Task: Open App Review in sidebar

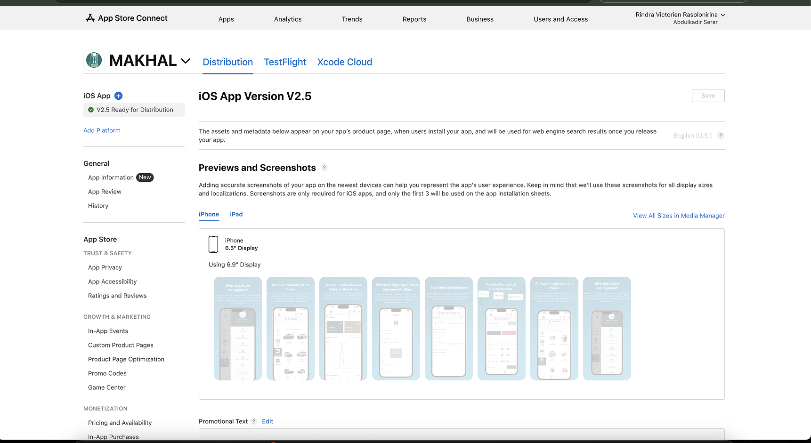Action: 105,192
